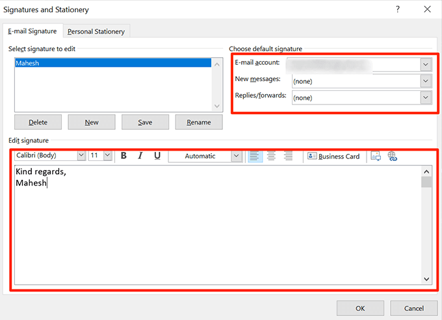Select Mahesh signature in list
Screen dimensions: 442x320
pos(112,63)
